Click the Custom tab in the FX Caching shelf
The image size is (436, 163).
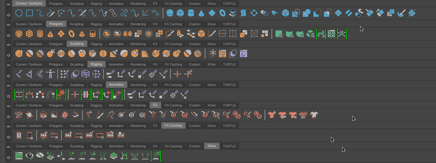[x=195, y=126]
